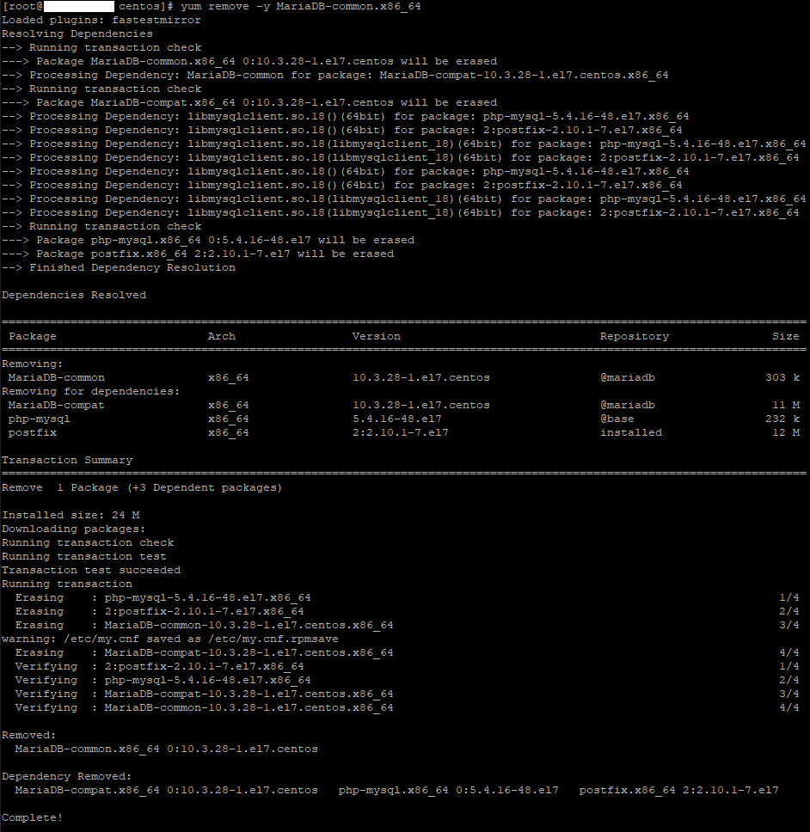This screenshot has width=810, height=832.
Task: Click the 'Removed:' label
Action: (x=28, y=736)
